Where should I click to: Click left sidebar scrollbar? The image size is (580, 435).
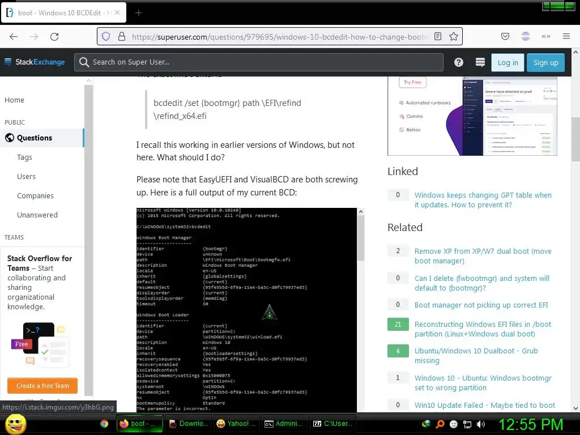(x=88, y=240)
